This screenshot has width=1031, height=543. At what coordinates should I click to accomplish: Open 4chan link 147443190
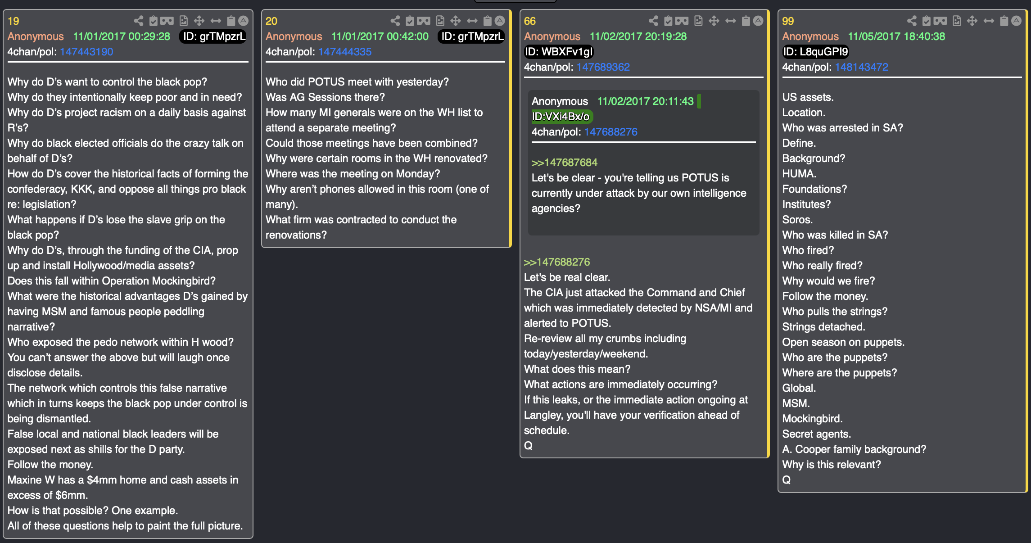(86, 52)
